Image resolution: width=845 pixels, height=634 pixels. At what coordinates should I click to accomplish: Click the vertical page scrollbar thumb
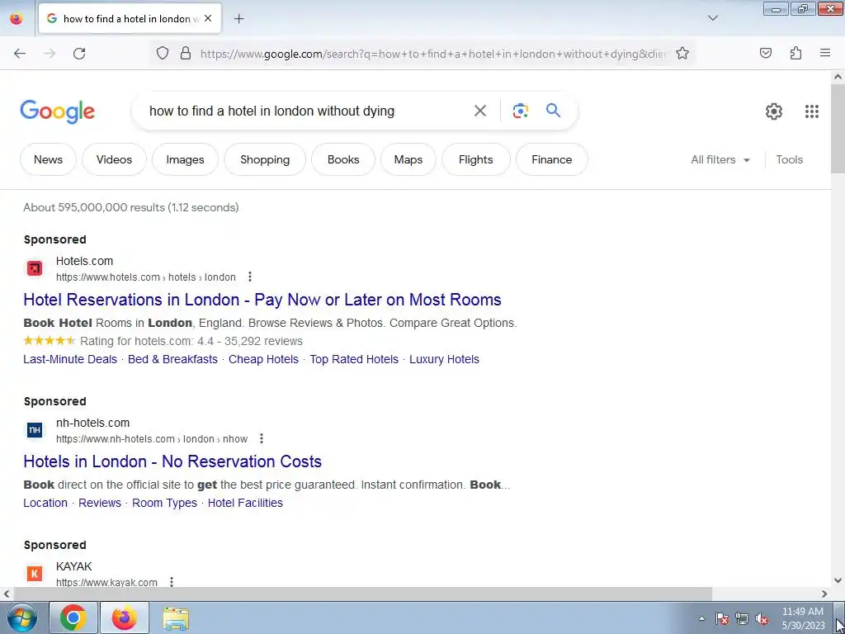838,130
